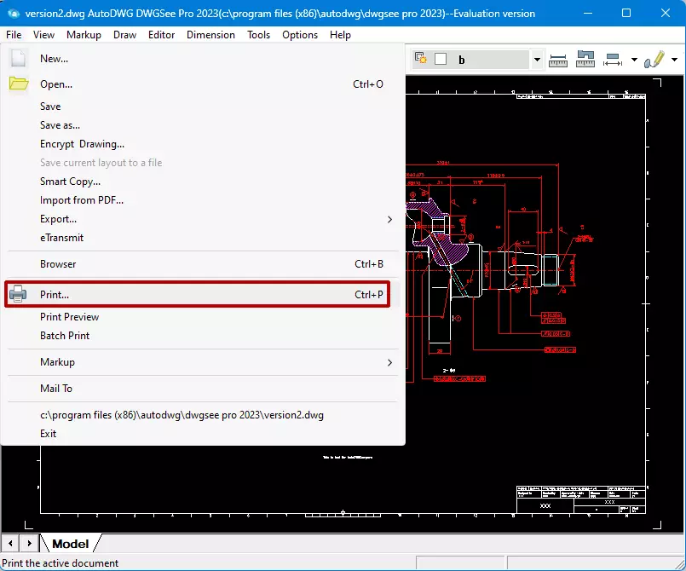Open the Draw menu
The image size is (686, 571).
[124, 35]
